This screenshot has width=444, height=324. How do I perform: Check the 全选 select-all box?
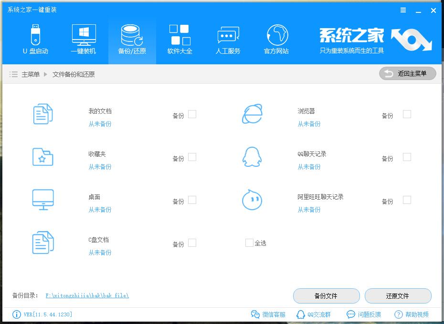pos(249,243)
